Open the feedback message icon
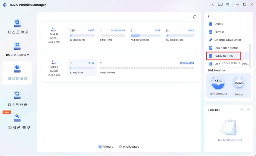The width and height of the screenshot is (256, 156). (x=220, y=4)
